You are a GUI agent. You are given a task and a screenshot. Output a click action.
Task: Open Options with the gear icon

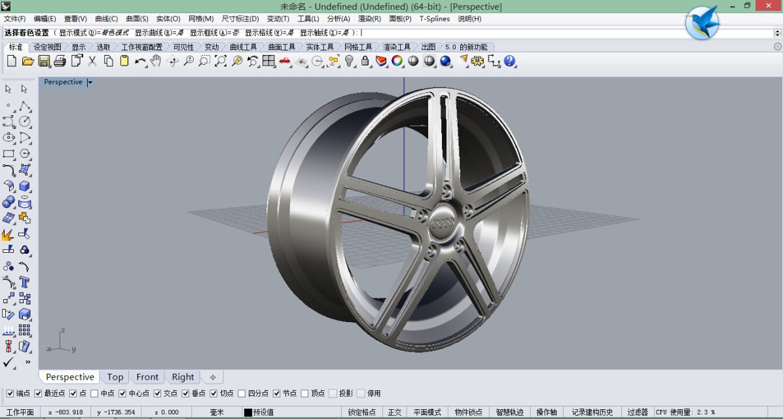pos(478,61)
